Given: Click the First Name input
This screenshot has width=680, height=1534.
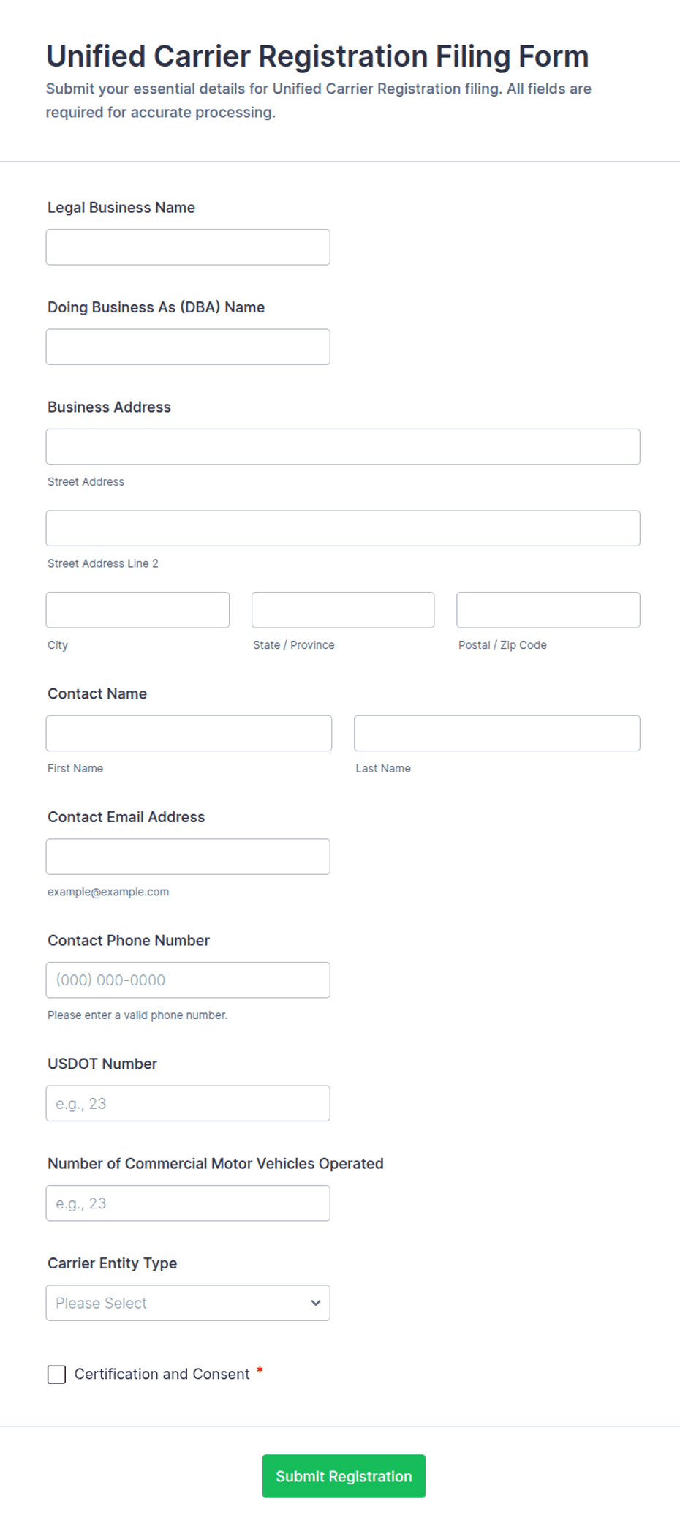Looking at the screenshot, I should pos(189,733).
